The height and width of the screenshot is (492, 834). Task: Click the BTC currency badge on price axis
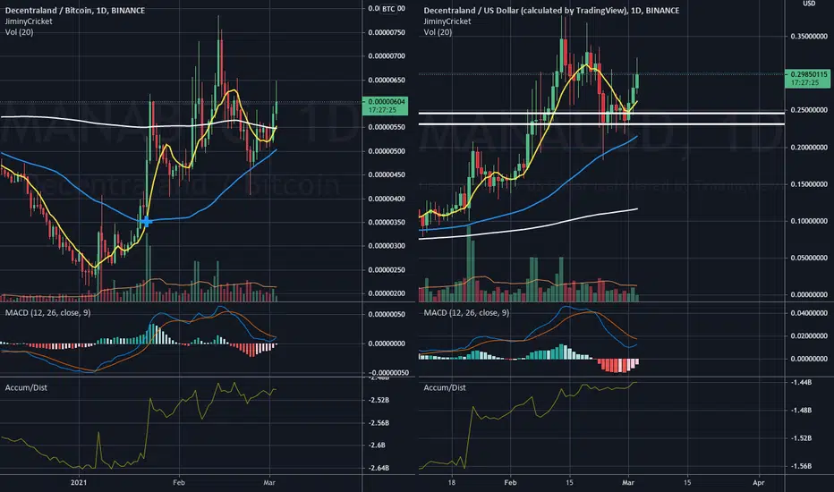click(x=388, y=9)
